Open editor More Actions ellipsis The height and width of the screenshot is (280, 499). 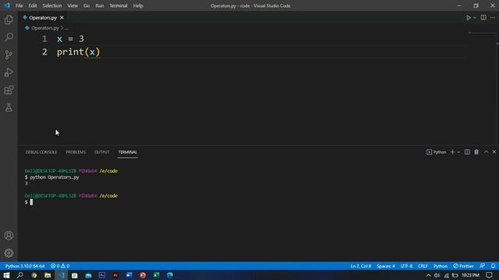[493, 18]
